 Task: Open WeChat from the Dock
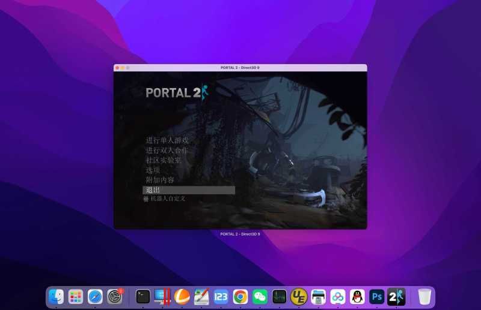tap(260, 297)
